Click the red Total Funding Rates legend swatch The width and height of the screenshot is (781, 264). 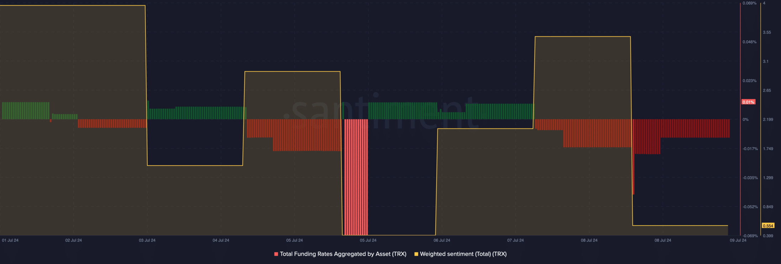tap(276, 254)
